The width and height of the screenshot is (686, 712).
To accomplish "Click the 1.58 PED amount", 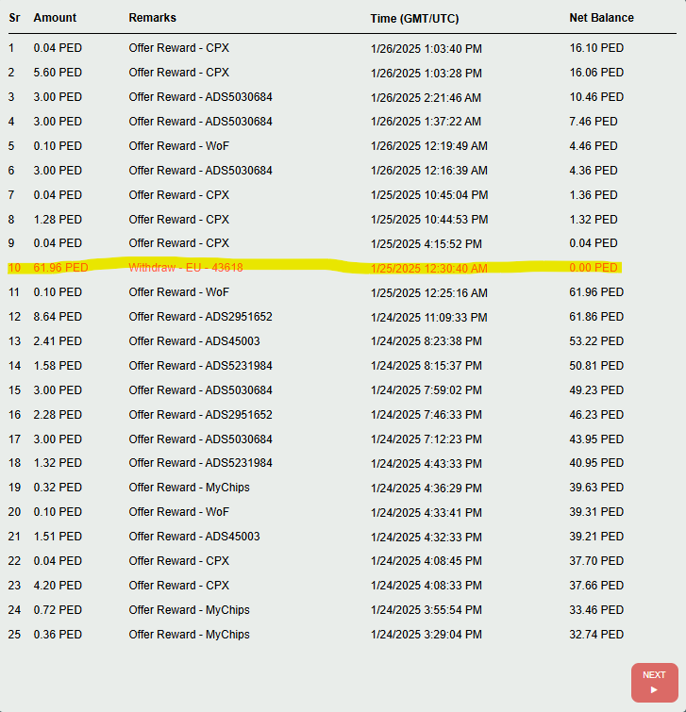I will 58,366.
